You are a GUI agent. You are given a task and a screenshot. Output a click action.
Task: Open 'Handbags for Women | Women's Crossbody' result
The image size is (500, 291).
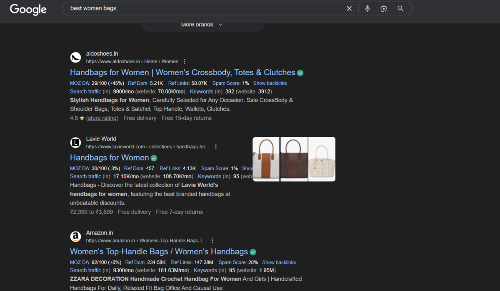182,72
